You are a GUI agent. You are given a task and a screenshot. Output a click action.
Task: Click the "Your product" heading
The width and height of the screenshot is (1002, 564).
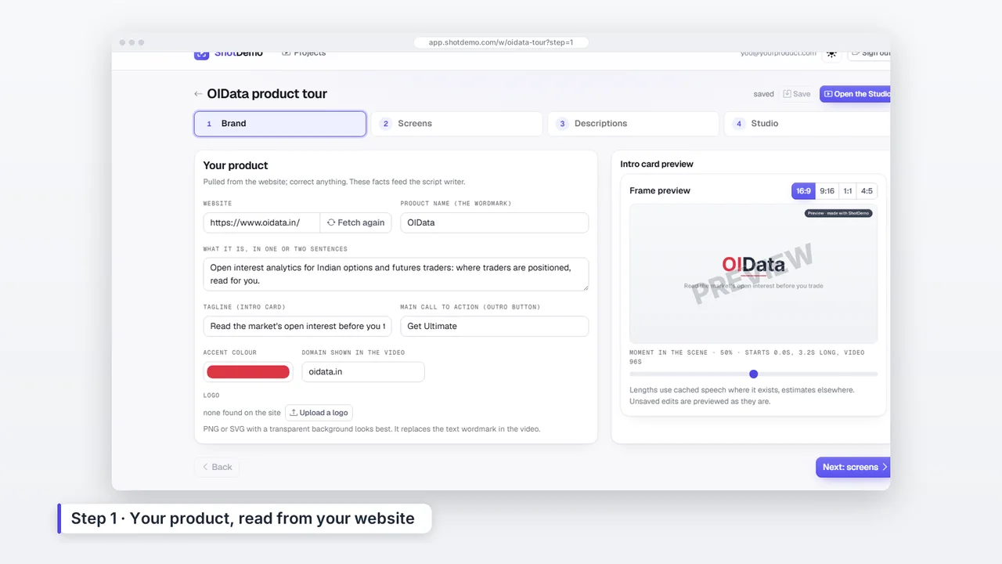pyautogui.click(x=236, y=165)
